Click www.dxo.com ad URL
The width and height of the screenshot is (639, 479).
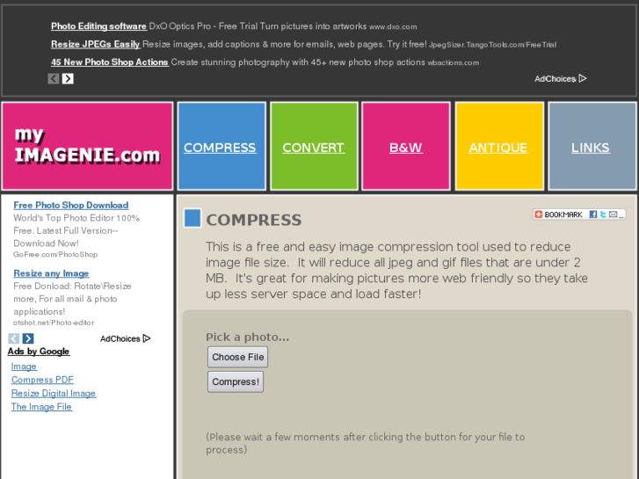[x=393, y=27]
